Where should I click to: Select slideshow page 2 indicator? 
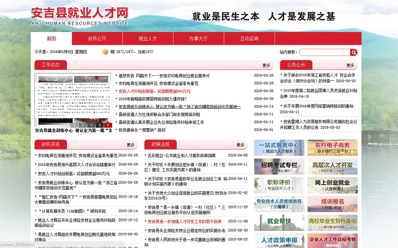tap(83, 125)
